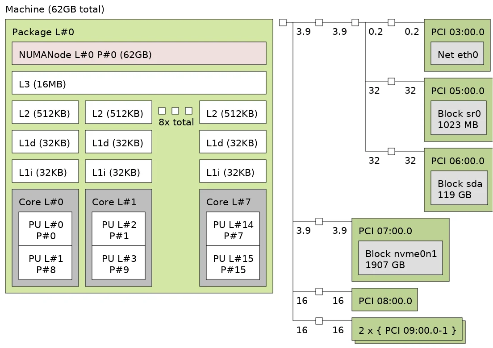Screen dimensions: 493x348
Task: Select the Block nvme0n1 1907 GB device
Action: (400, 258)
